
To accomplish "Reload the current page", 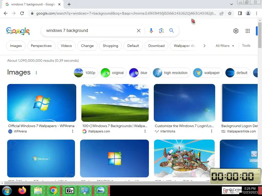I will click(22, 13).
